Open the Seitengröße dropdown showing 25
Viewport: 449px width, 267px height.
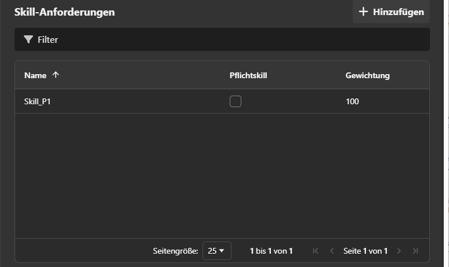click(217, 251)
